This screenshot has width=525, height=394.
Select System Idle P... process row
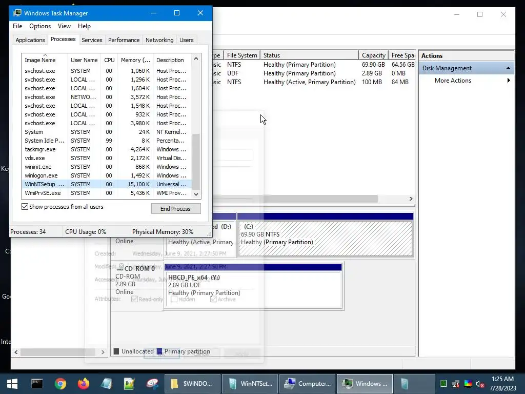[107, 141]
